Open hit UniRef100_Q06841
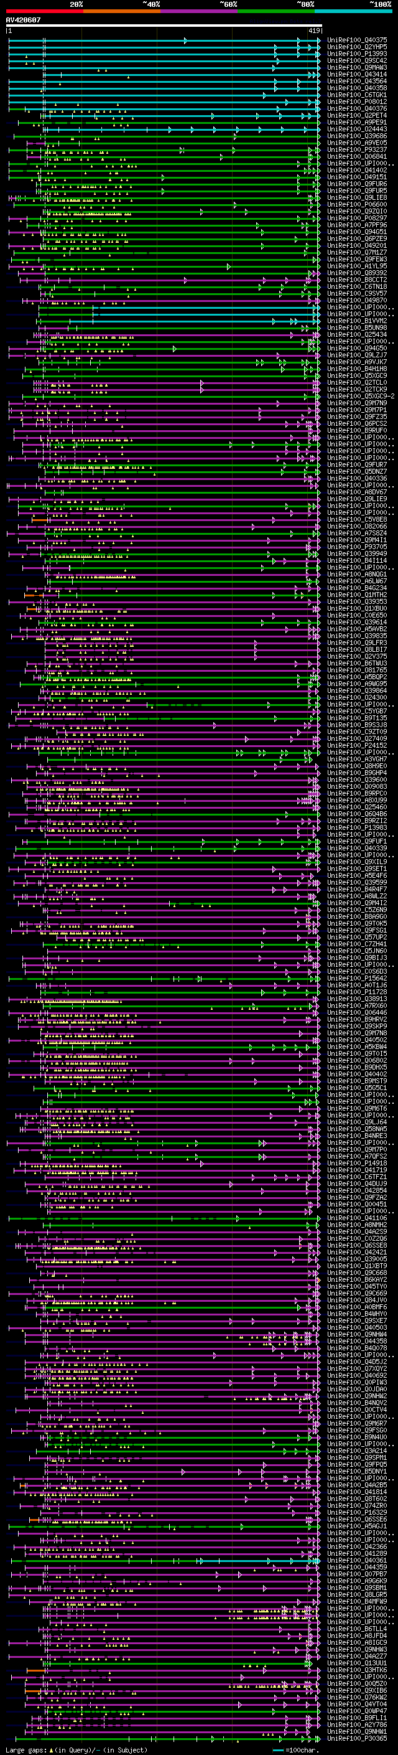The height and width of the screenshot is (1755, 398). 357,157
